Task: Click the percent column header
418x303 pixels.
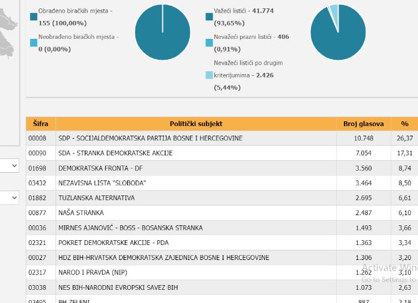Action: tap(404, 124)
